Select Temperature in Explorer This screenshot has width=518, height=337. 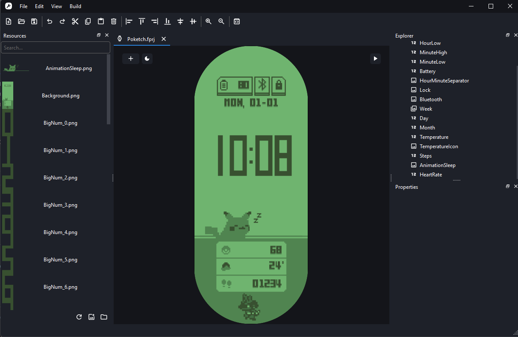pos(434,137)
